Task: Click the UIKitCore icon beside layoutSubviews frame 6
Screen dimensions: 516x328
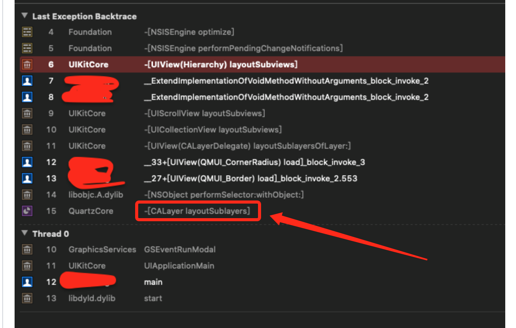Action: tap(27, 64)
